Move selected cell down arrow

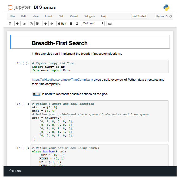click(52, 24)
